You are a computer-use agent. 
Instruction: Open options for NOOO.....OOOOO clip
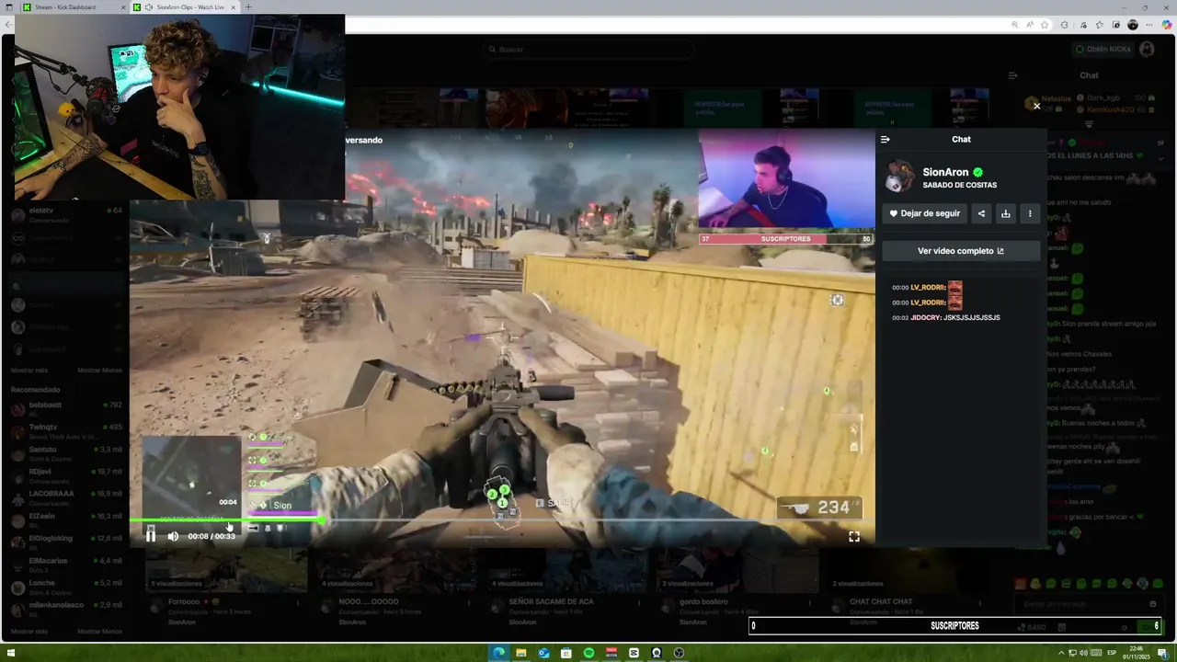click(x=470, y=603)
